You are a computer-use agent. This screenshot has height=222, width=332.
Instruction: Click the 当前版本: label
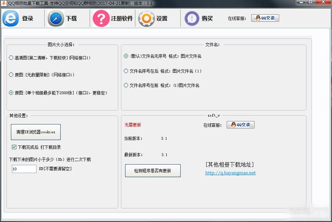[x=133, y=138]
